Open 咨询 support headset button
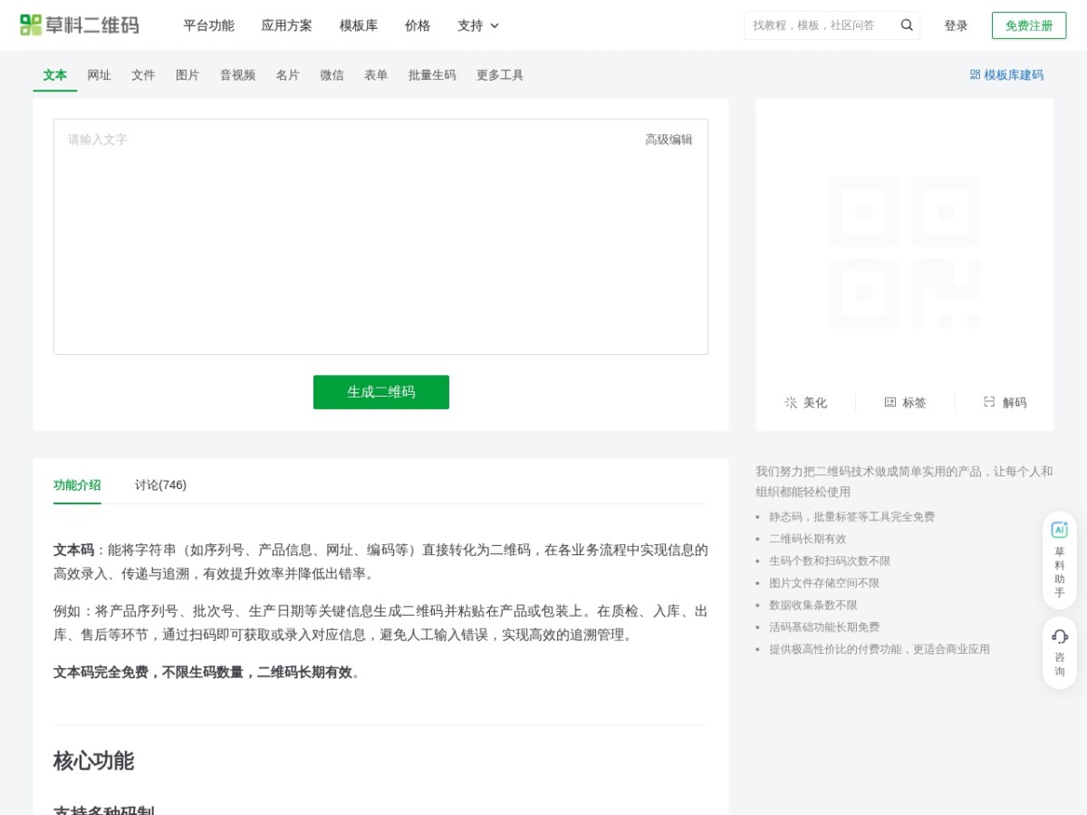1087x815 pixels. pyautogui.click(x=1060, y=653)
